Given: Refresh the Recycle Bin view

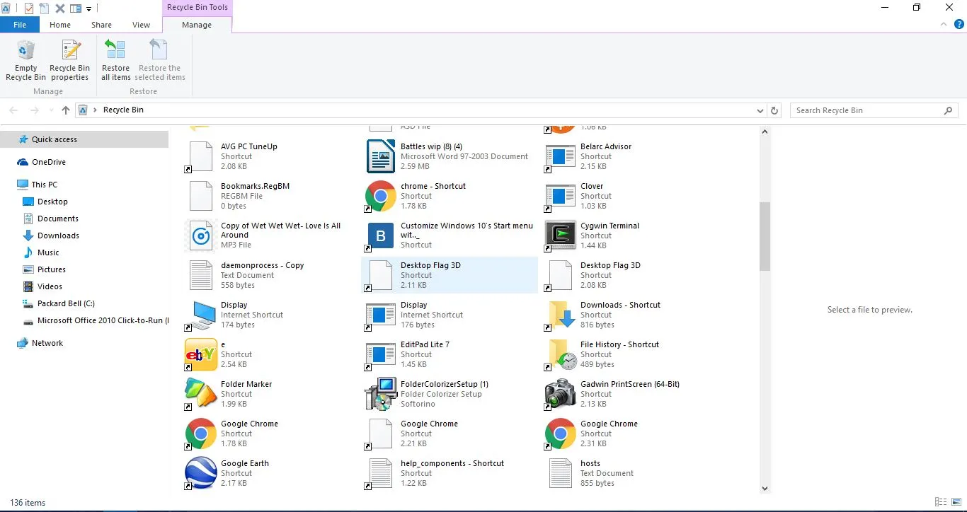Looking at the screenshot, I should click(x=774, y=110).
